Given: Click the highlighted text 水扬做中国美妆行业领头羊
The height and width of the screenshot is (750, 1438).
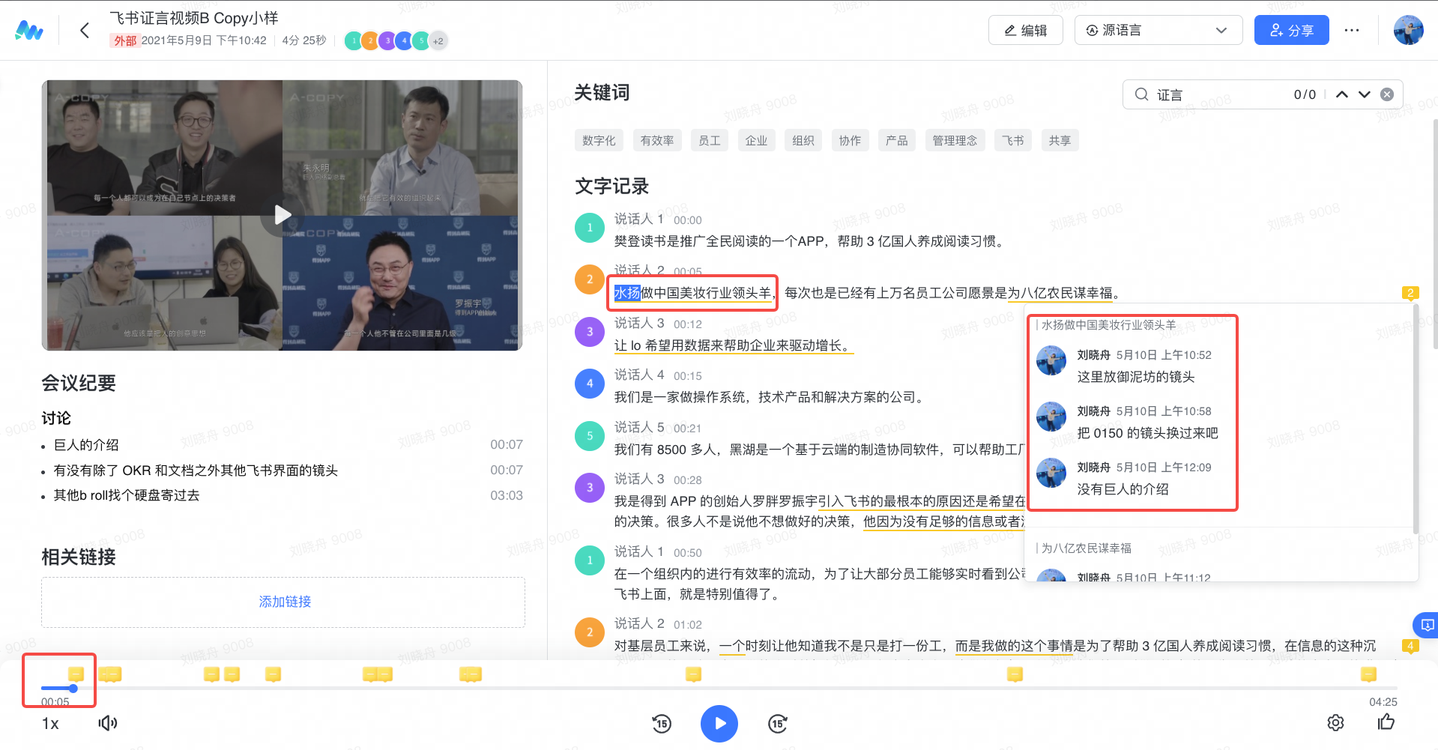Looking at the screenshot, I should (x=693, y=293).
